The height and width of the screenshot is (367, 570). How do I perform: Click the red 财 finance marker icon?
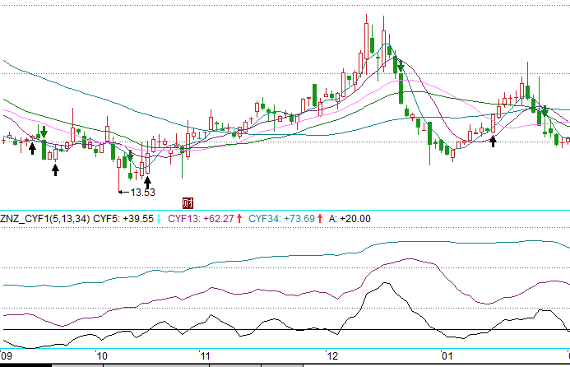point(188,203)
